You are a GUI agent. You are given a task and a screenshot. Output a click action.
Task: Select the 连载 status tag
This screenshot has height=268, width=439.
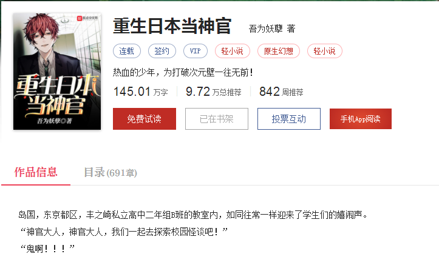pos(127,51)
